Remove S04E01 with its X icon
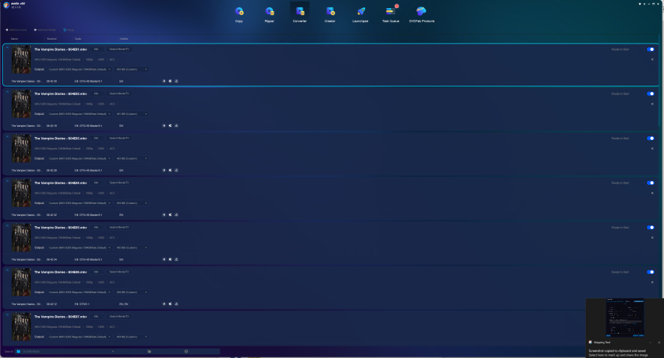Image resolution: width=664 pixels, height=358 pixels. pos(652,60)
